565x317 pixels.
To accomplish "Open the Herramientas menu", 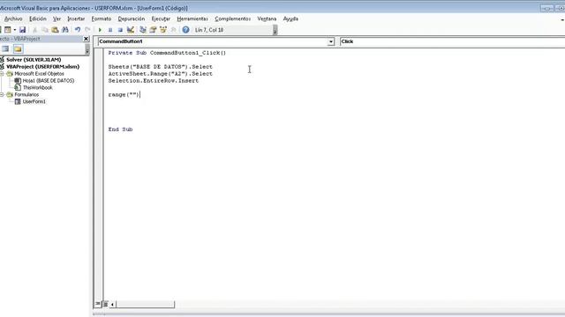I will 192,18.
